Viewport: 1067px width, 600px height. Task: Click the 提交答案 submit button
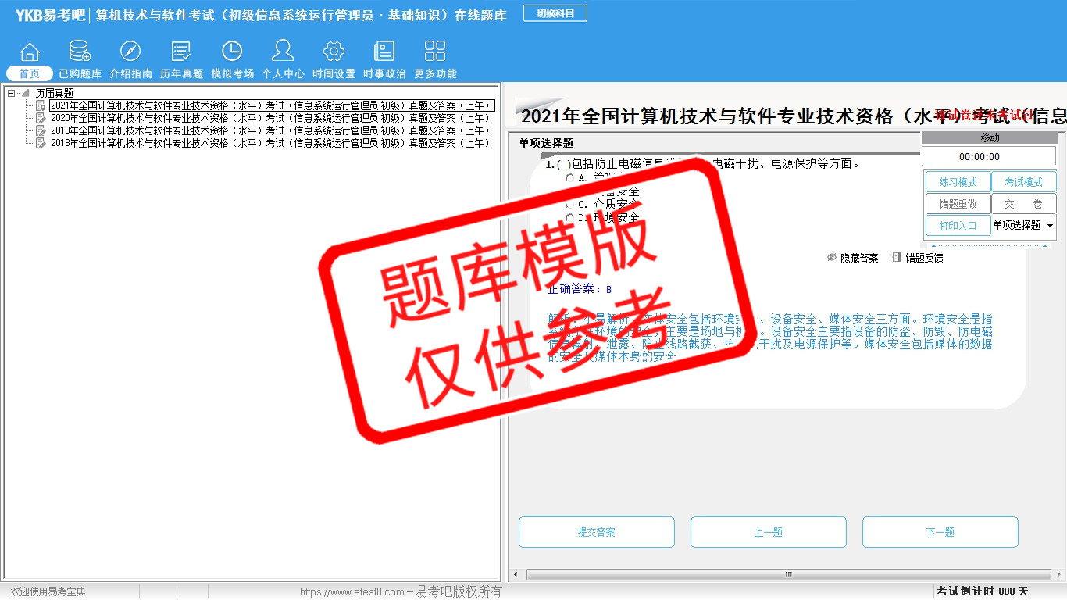click(596, 532)
